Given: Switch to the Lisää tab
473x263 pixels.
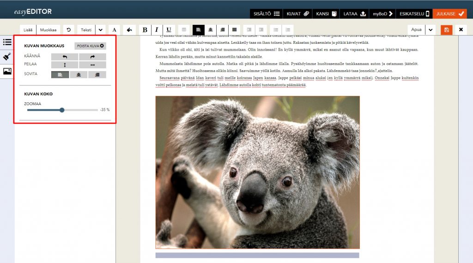Looking at the screenshot, I should (x=28, y=30).
